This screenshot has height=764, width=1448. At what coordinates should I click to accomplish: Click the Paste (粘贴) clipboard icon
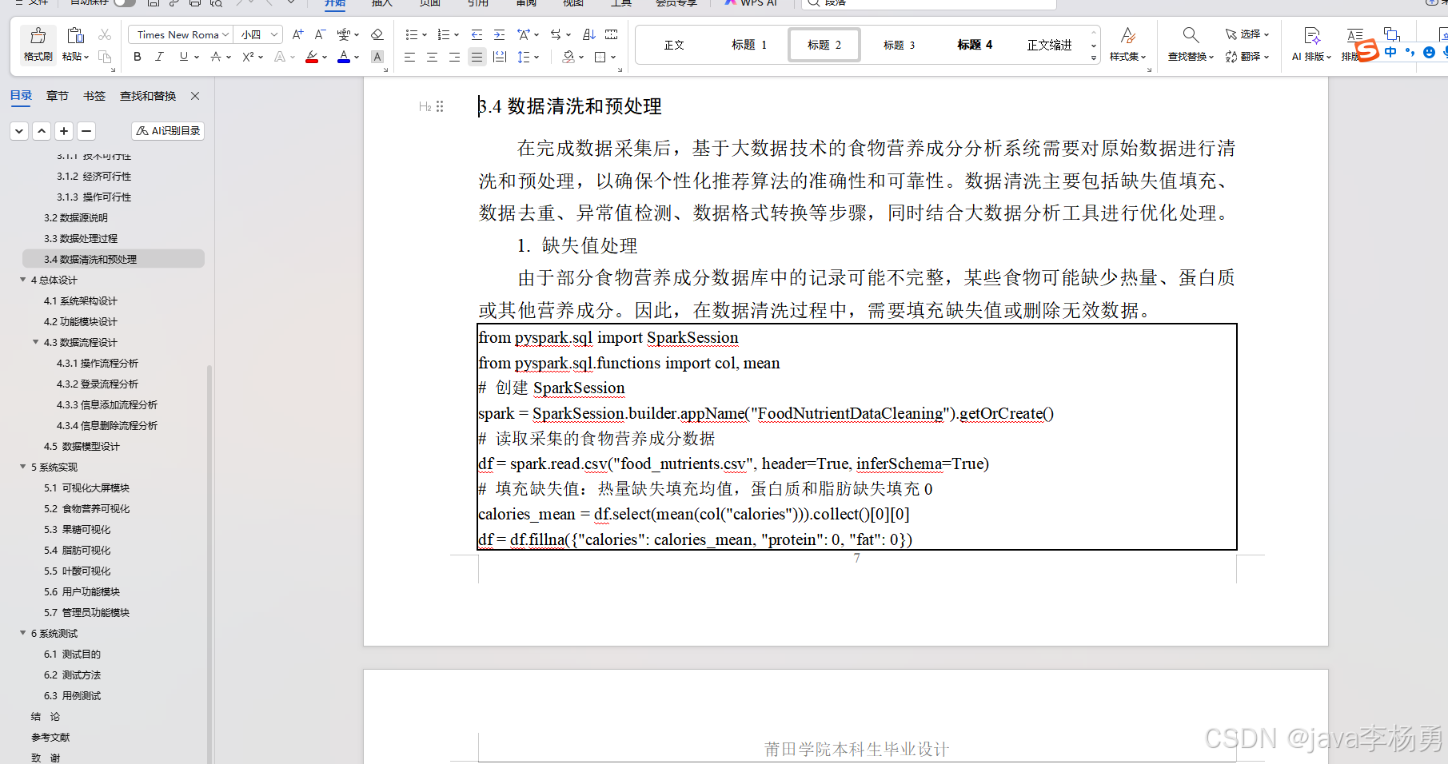75,36
